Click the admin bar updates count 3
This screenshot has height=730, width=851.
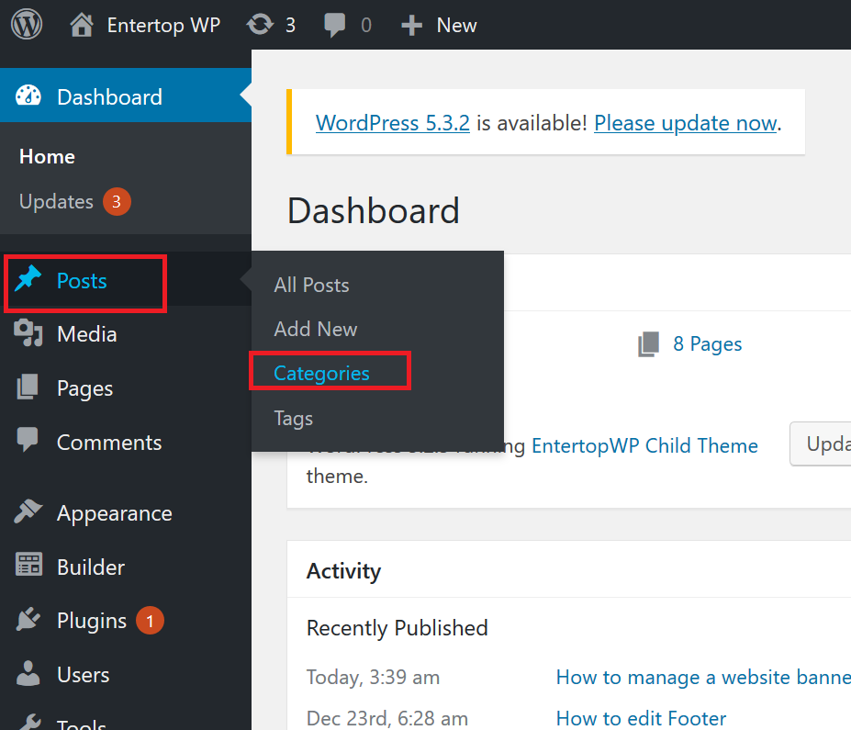(x=290, y=26)
